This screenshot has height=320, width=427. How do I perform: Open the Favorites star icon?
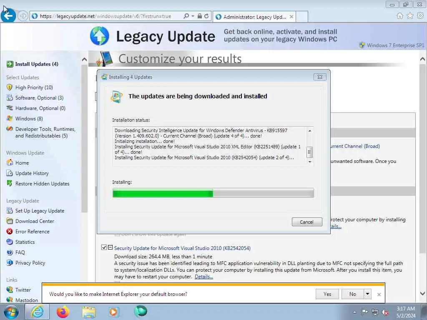pyautogui.click(x=410, y=16)
